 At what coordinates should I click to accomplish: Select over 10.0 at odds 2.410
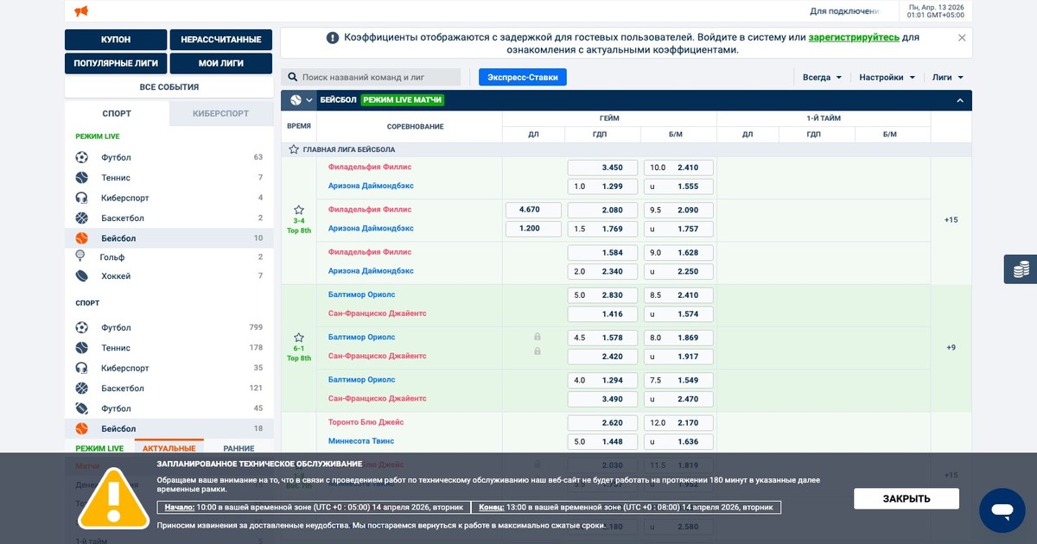coord(678,168)
